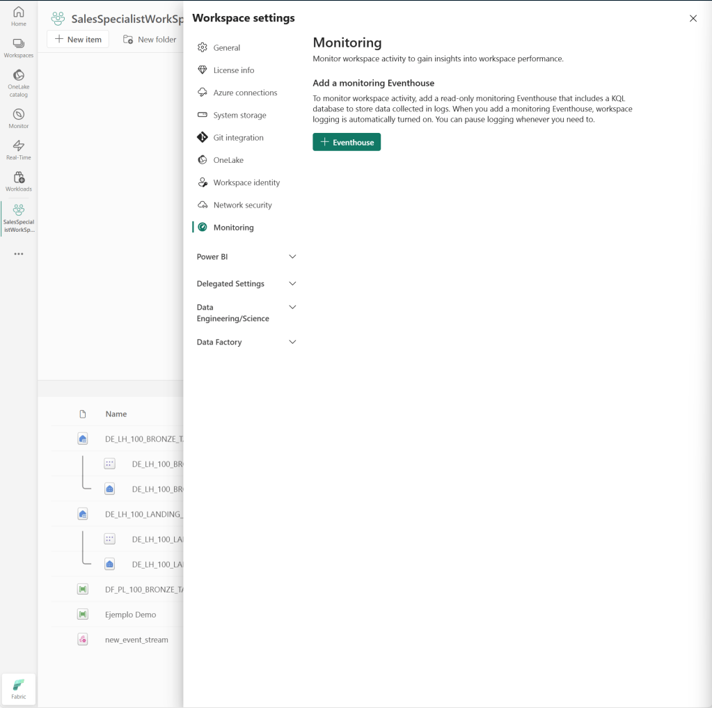Open the OneLake catalog icon in sidebar
The width and height of the screenshot is (712, 708).
point(19,75)
